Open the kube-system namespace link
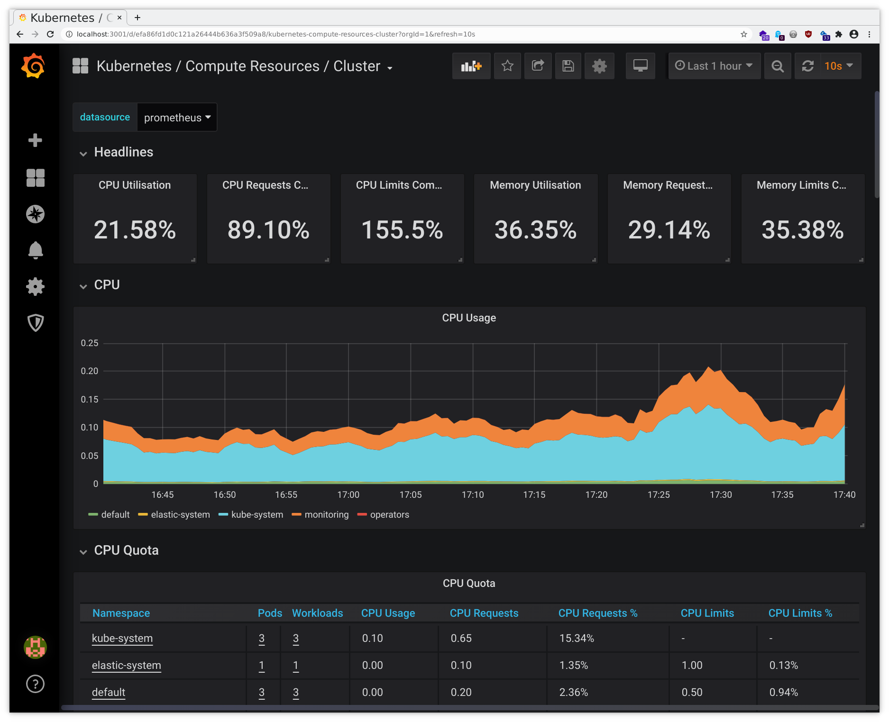The image size is (889, 722). coord(122,639)
